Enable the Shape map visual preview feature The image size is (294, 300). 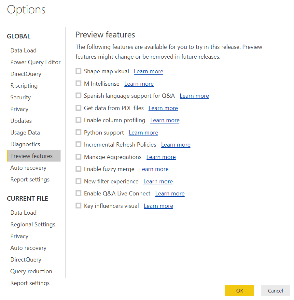78,71
